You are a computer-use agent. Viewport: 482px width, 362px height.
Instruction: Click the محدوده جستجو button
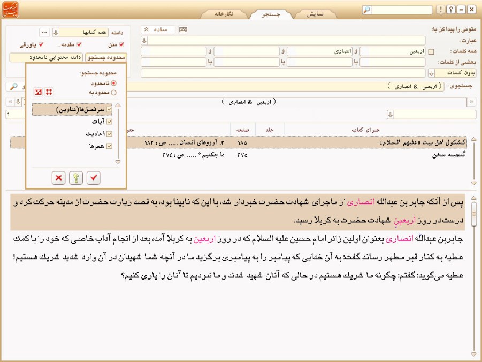106,57
